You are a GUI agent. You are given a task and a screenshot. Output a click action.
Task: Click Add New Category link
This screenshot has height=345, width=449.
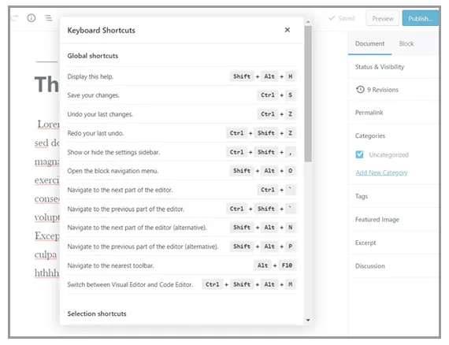tap(381, 172)
